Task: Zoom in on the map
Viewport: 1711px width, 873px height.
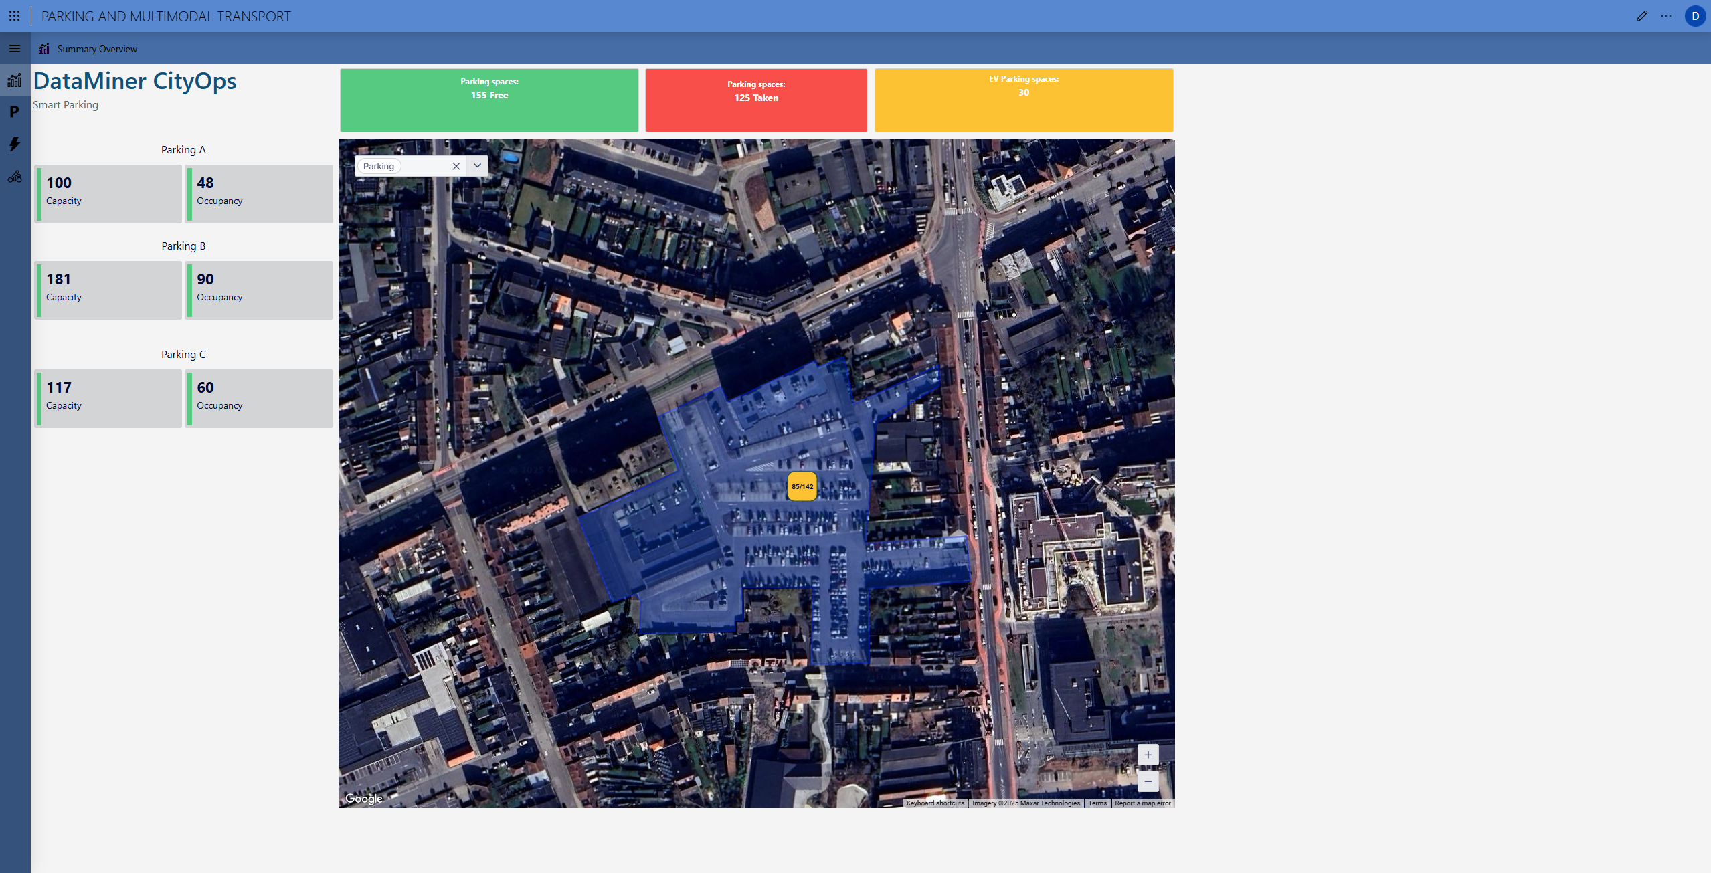Action: pyautogui.click(x=1148, y=755)
